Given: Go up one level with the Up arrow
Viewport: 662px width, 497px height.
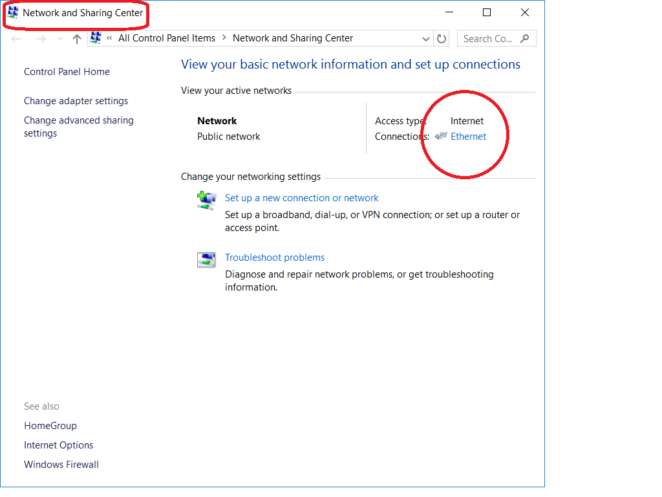Looking at the screenshot, I should [77, 39].
